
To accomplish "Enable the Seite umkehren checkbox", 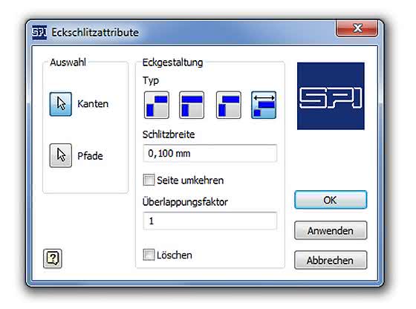I will tap(149, 180).
